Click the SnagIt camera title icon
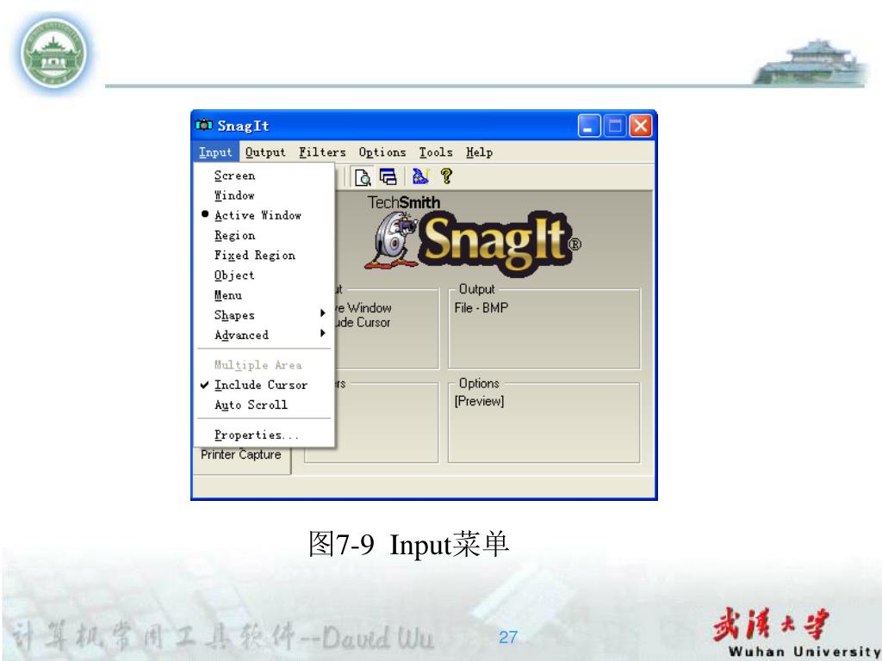Screen dimensions: 882x661 tap(203, 126)
